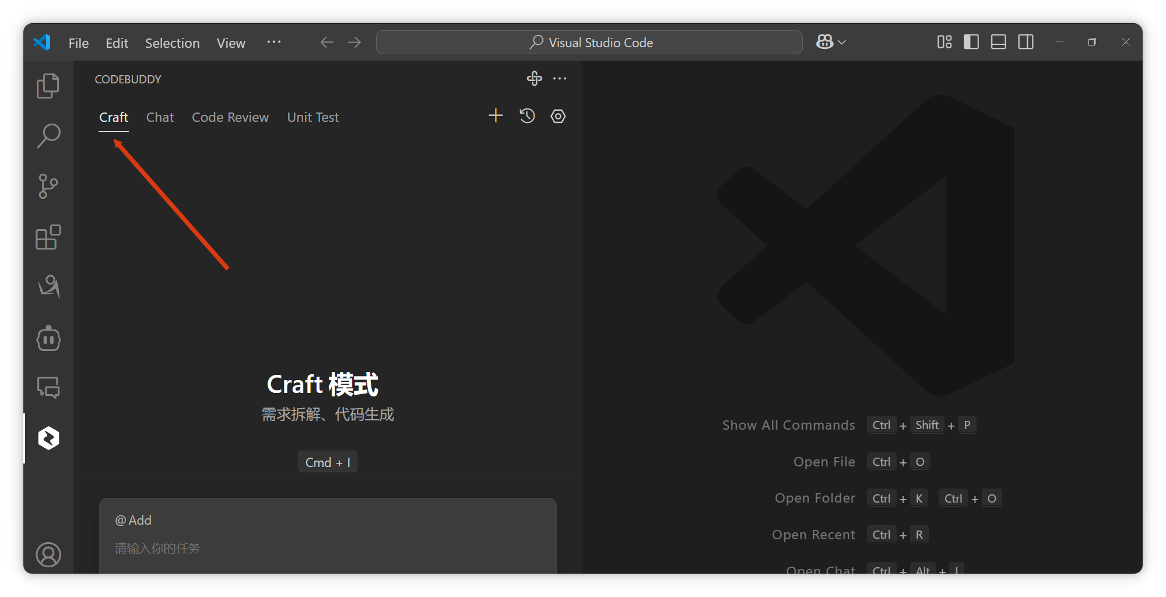Select the Search icon
Viewport: 1166px width, 597px height.
[x=48, y=135]
